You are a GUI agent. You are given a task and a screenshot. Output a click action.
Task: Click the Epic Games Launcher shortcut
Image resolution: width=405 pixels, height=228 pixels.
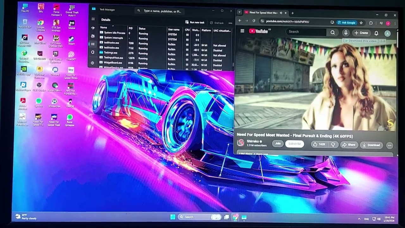pos(56,57)
